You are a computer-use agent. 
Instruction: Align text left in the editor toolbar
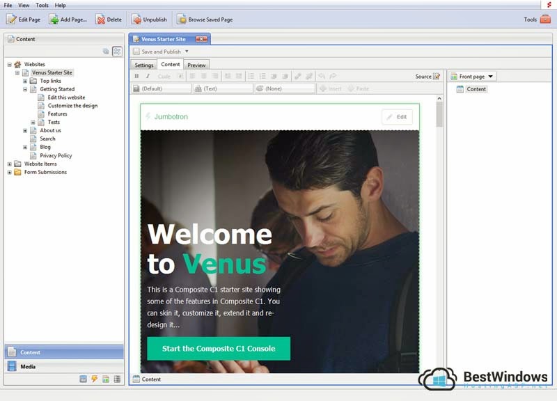point(192,76)
